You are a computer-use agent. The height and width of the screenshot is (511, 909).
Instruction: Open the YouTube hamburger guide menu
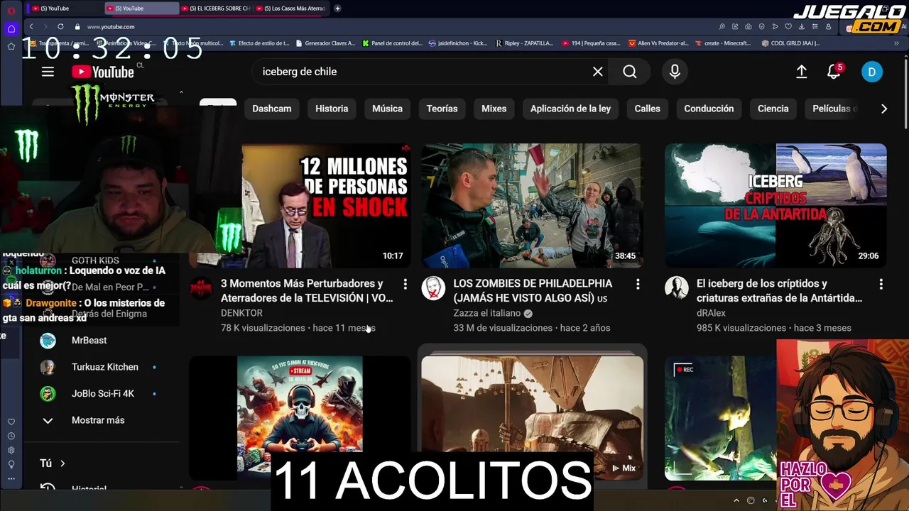point(48,72)
